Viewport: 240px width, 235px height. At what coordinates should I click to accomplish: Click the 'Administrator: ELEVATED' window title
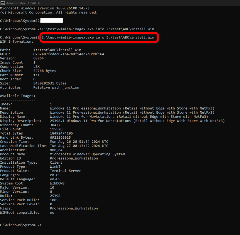[23, 3]
